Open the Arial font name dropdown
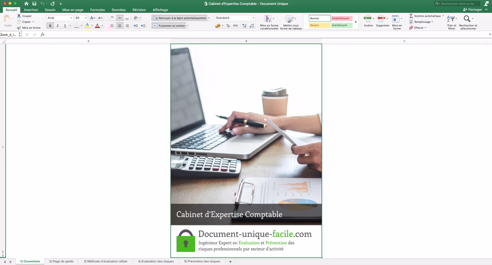The width and height of the screenshot is (492, 265). [x=71, y=18]
